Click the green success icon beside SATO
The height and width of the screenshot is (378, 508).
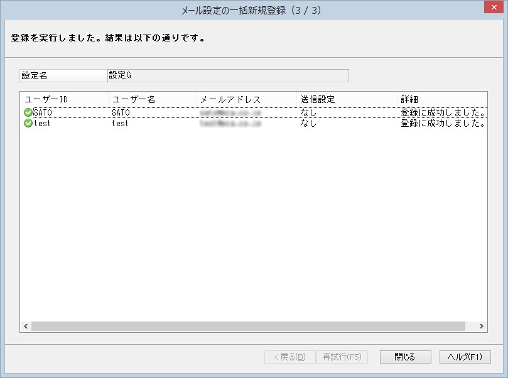[x=28, y=112]
